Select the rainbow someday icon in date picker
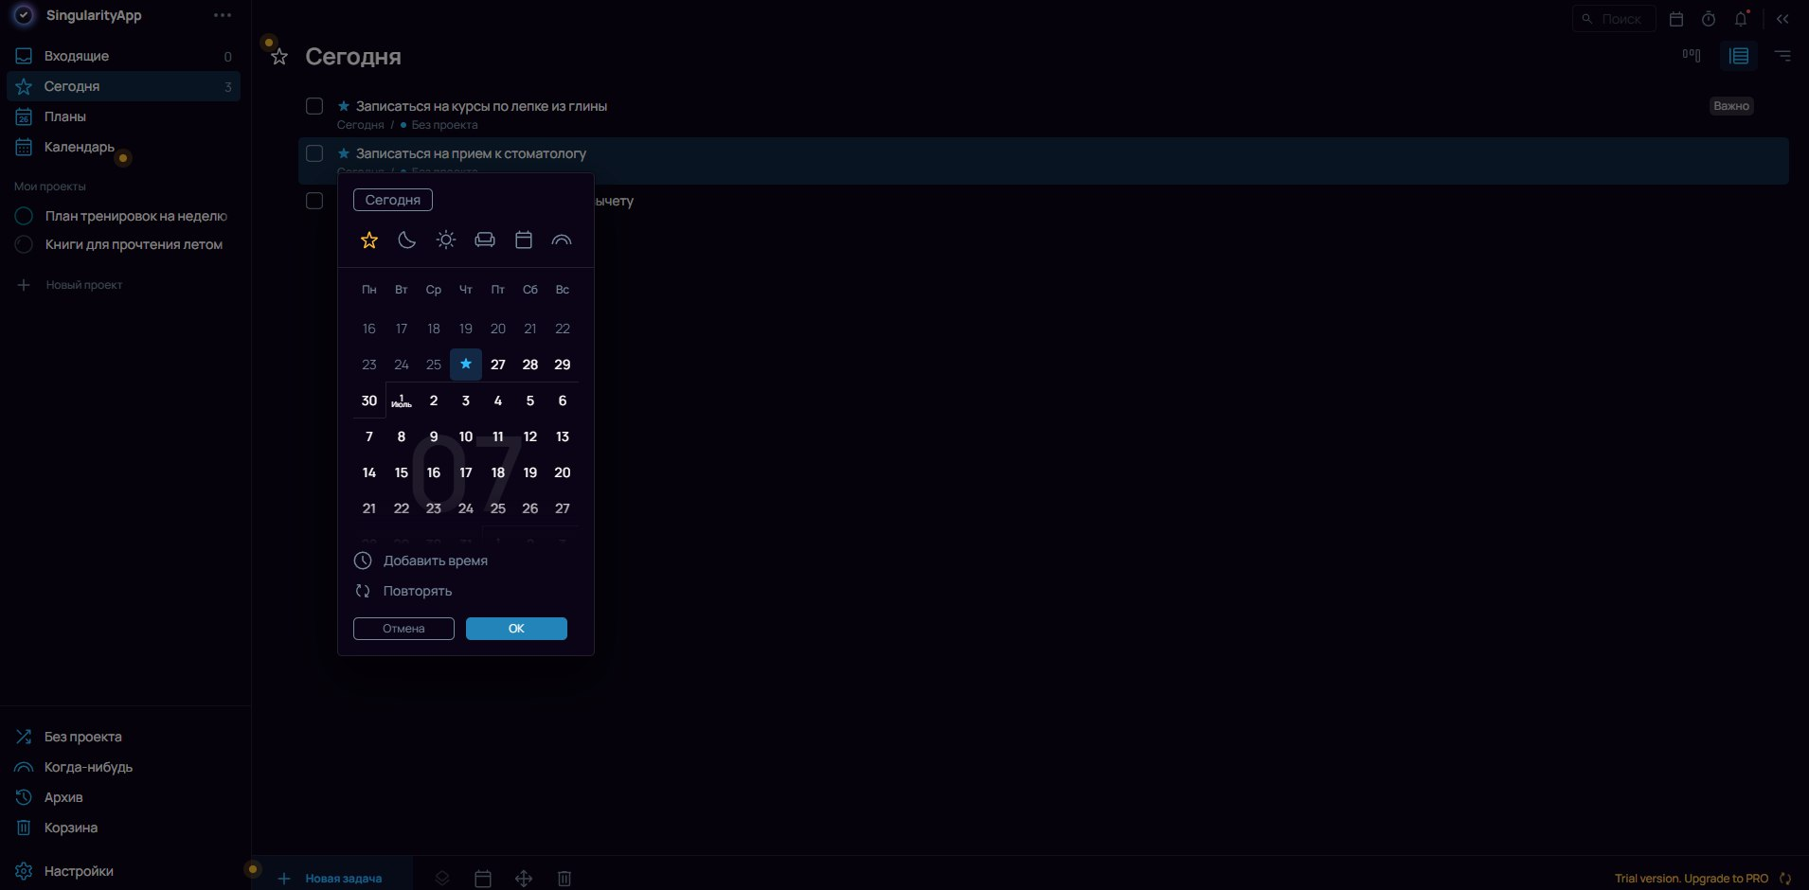 click(561, 240)
